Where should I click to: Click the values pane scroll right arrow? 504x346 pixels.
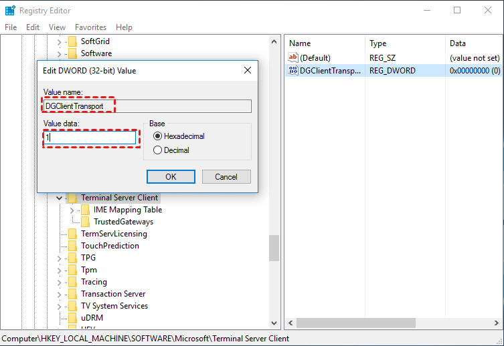(x=497, y=323)
